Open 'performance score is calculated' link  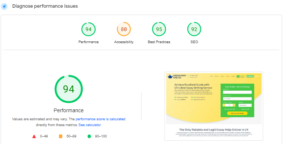click(100, 119)
